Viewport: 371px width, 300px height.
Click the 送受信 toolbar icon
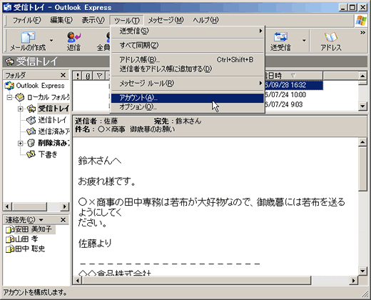pos(280,41)
